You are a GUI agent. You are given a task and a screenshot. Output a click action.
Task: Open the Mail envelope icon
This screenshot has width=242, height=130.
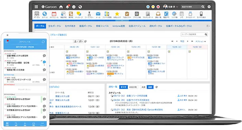pos(98,15)
